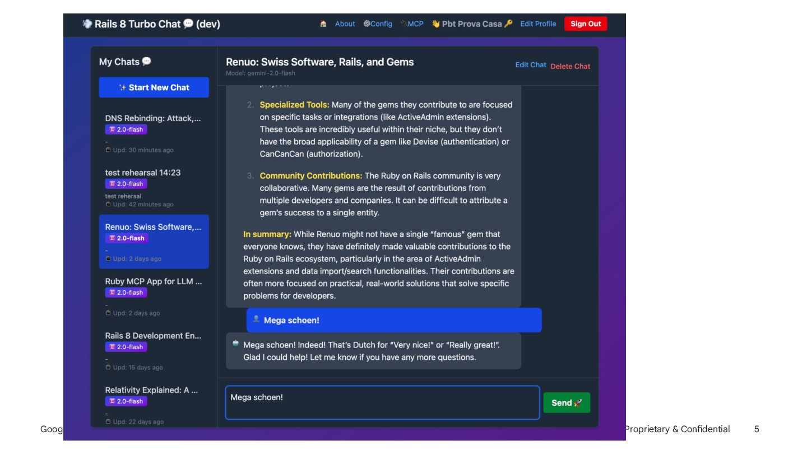The image size is (807, 454).
Task: Click the green Send button
Action: (x=567, y=402)
